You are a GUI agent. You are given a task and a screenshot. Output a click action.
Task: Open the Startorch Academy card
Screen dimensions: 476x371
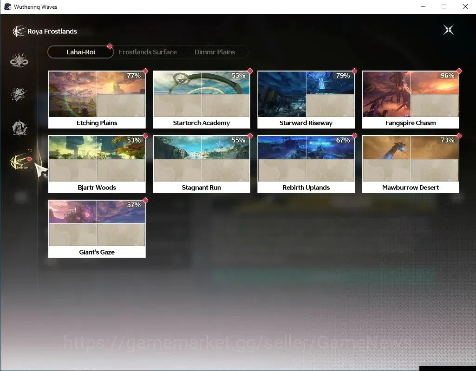[x=201, y=99]
